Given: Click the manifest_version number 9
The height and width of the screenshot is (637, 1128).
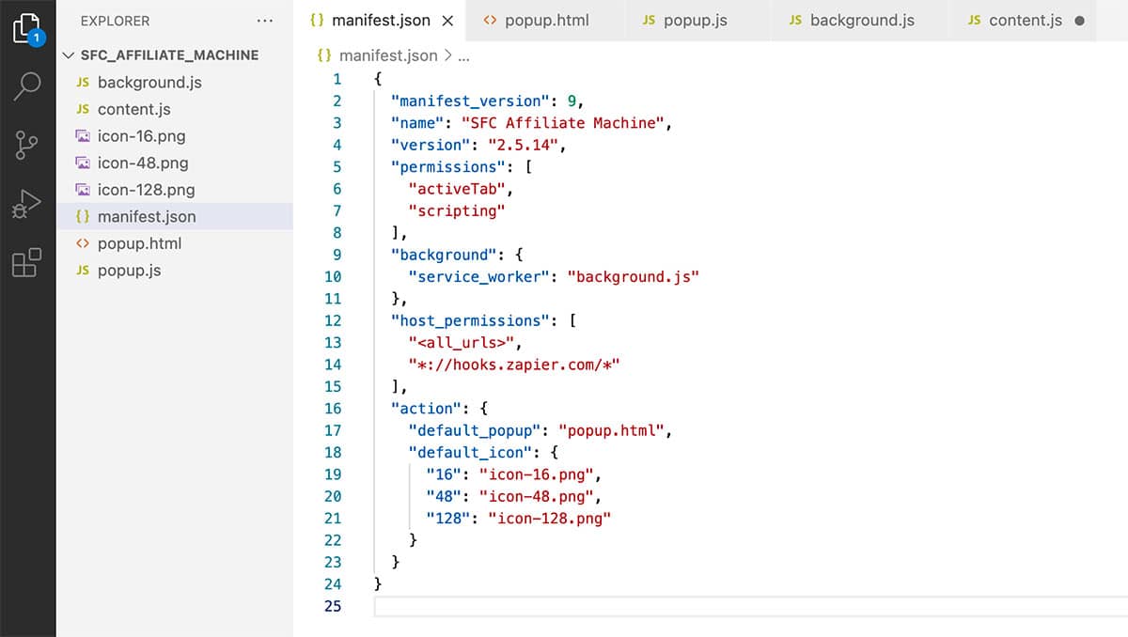Looking at the screenshot, I should click(x=572, y=101).
